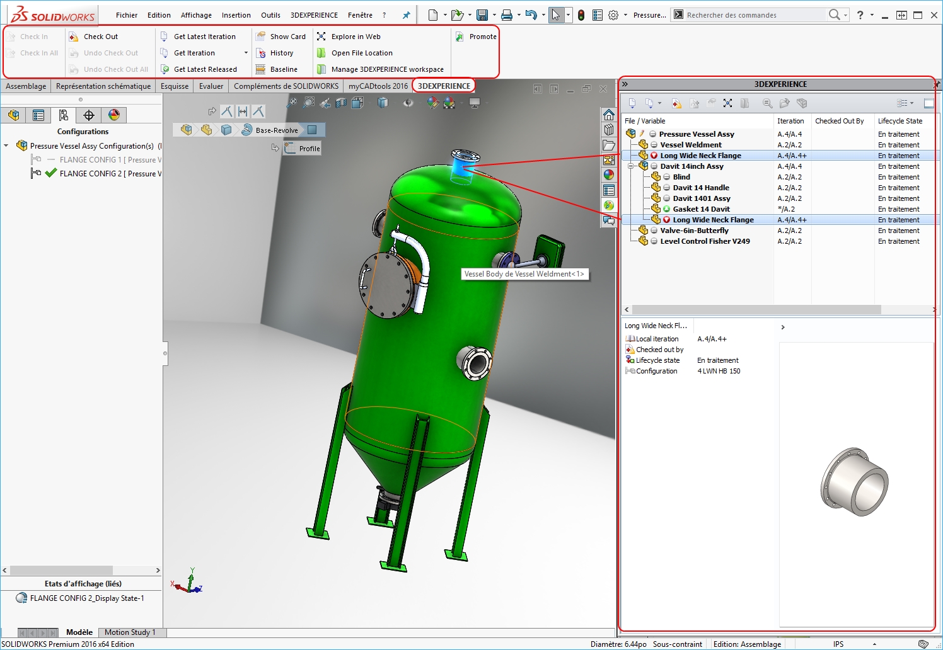
Task: Click the Undo icon in title bar
Action: pos(531,15)
